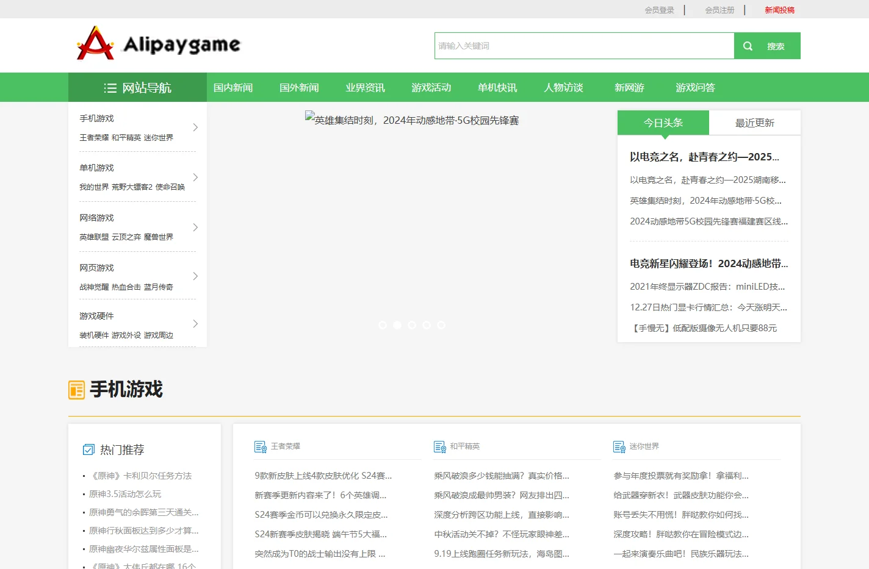Open the 单机快讯 menu
Screen dimensions: 869x569
(497, 87)
